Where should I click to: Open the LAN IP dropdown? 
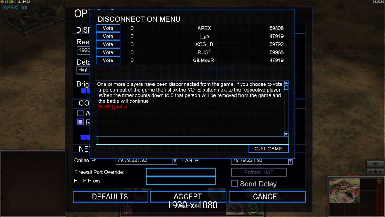(290, 161)
